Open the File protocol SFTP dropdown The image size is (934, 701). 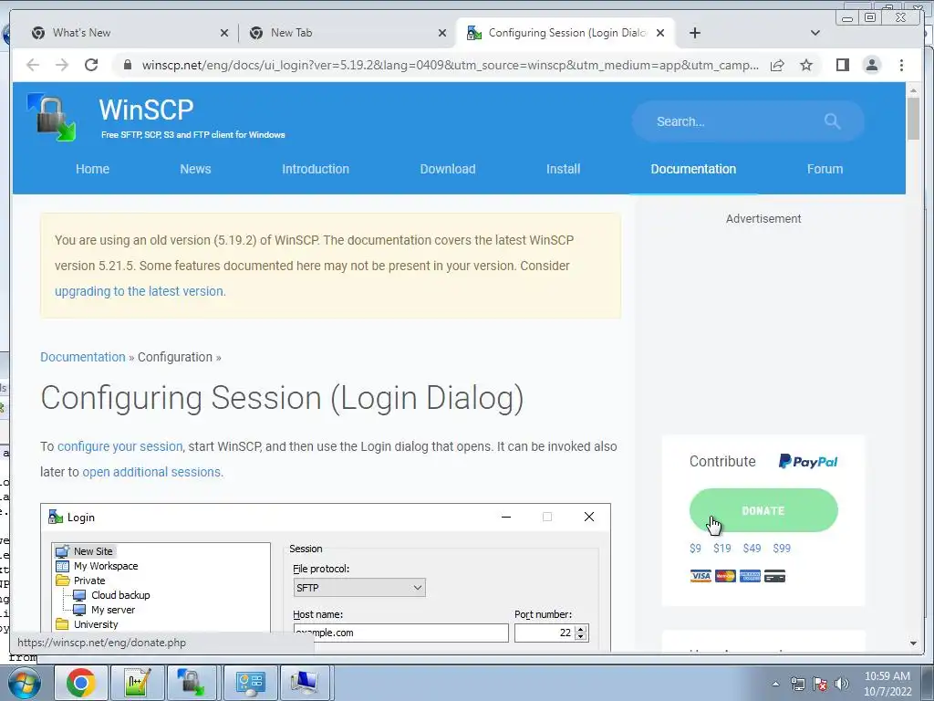(x=359, y=588)
